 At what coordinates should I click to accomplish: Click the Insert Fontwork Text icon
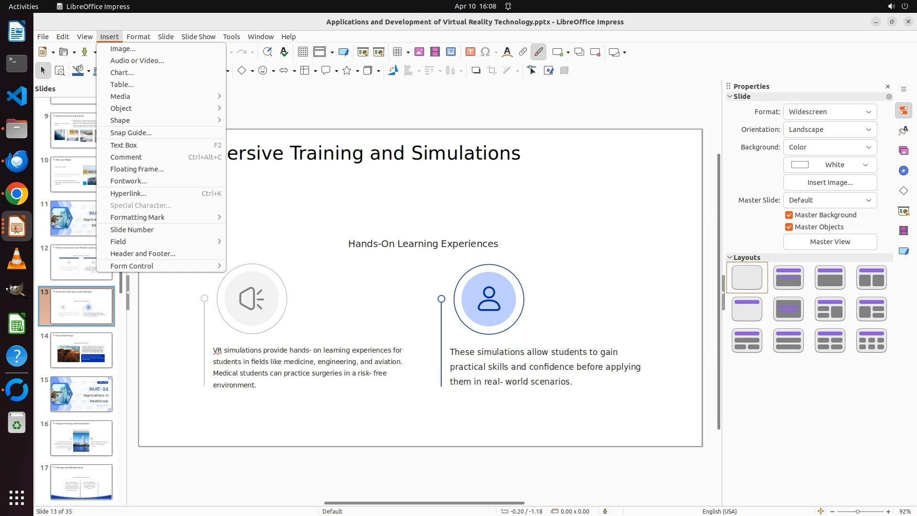[x=507, y=52]
